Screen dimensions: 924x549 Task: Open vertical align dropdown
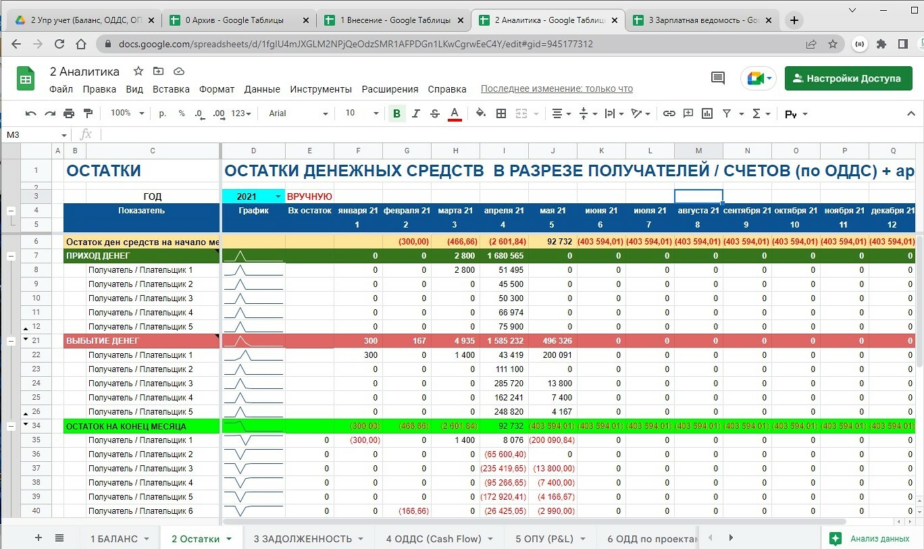588,113
